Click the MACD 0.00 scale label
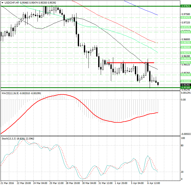The image size is (191, 186). pyautogui.click(x=183, y=100)
